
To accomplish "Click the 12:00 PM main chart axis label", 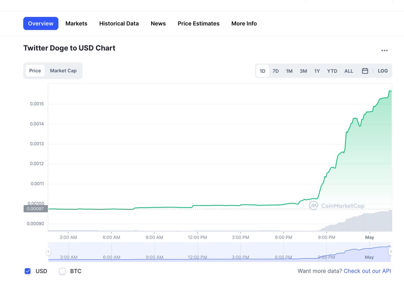I will [x=197, y=237].
